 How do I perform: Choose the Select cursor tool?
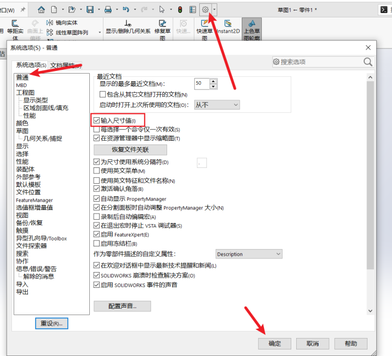162,10
